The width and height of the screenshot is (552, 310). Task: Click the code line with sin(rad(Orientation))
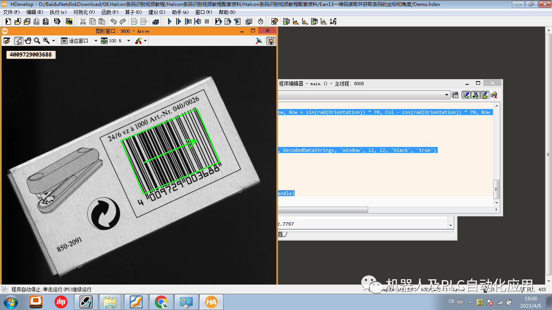[385, 112]
